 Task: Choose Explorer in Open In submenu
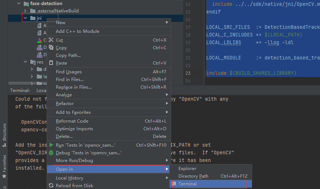pyautogui.click(x=187, y=169)
